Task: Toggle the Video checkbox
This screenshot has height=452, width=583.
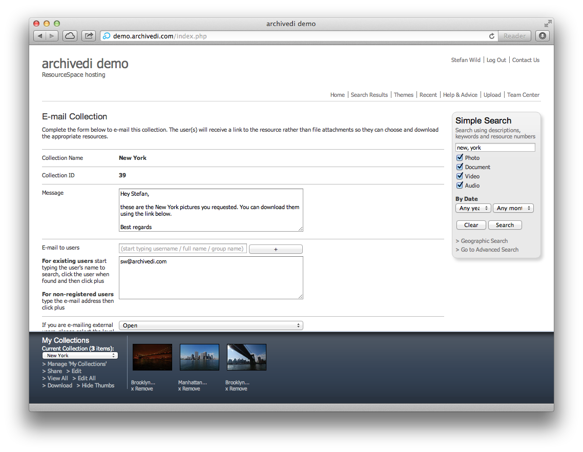Action: click(x=460, y=176)
